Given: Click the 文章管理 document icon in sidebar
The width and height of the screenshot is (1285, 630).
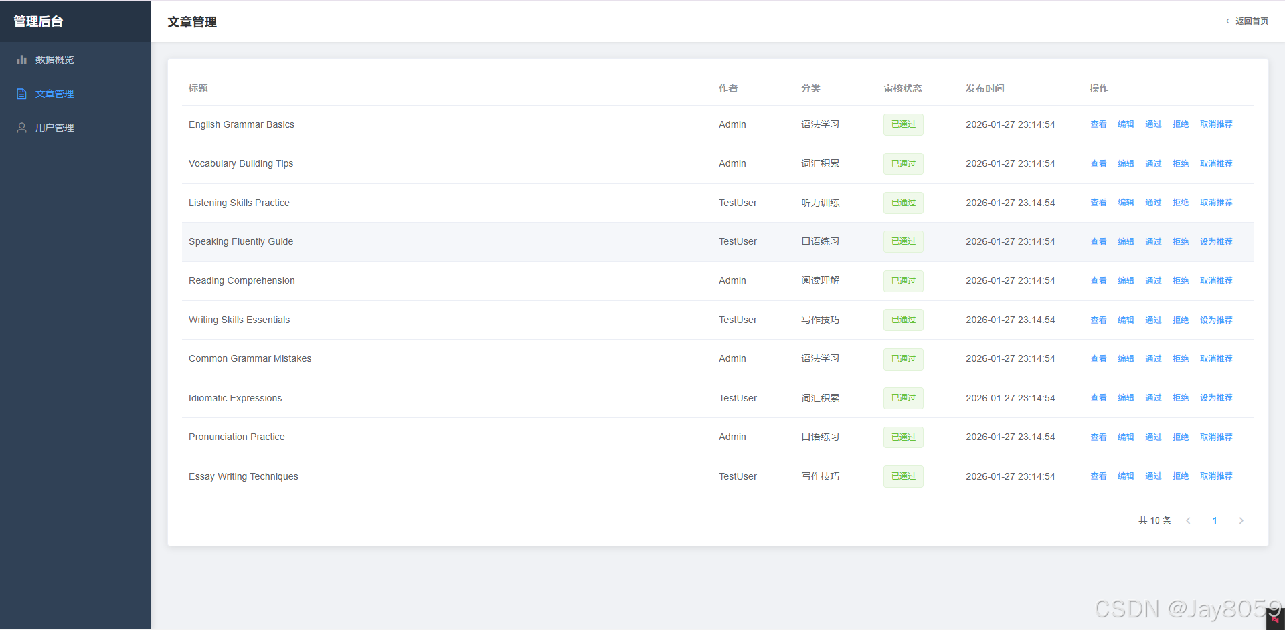Looking at the screenshot, I should point(22,94).
